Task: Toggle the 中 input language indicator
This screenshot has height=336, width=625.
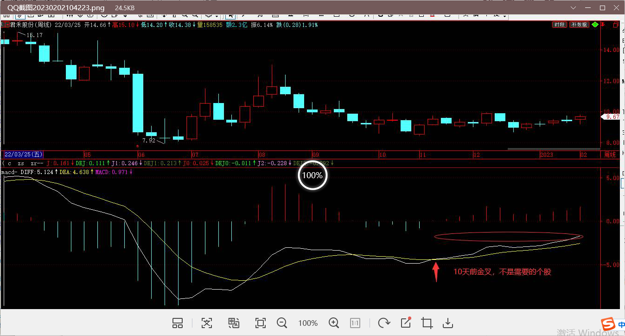Action: coord(621,325)
